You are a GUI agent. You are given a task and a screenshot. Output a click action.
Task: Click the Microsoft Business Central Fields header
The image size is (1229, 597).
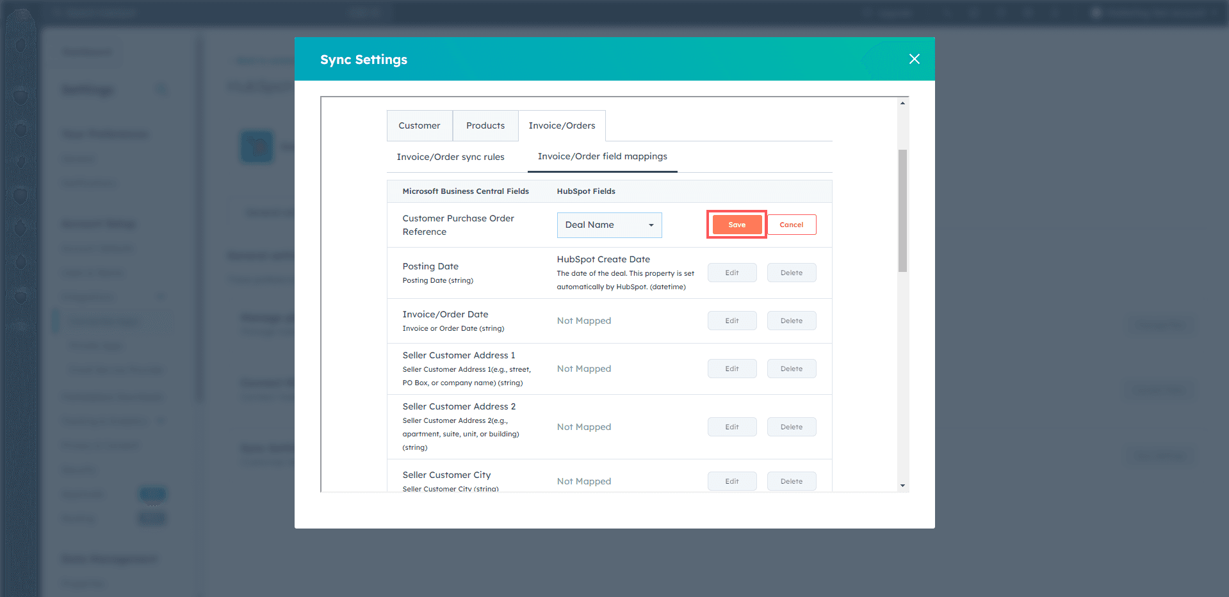pos(466,191)
